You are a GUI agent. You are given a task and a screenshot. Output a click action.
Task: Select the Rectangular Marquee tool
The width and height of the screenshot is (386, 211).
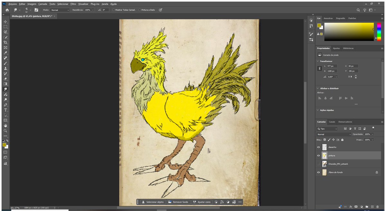[5, 27]
